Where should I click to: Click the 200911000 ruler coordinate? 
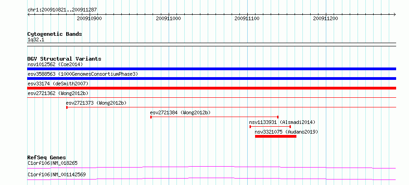[168, 18]
